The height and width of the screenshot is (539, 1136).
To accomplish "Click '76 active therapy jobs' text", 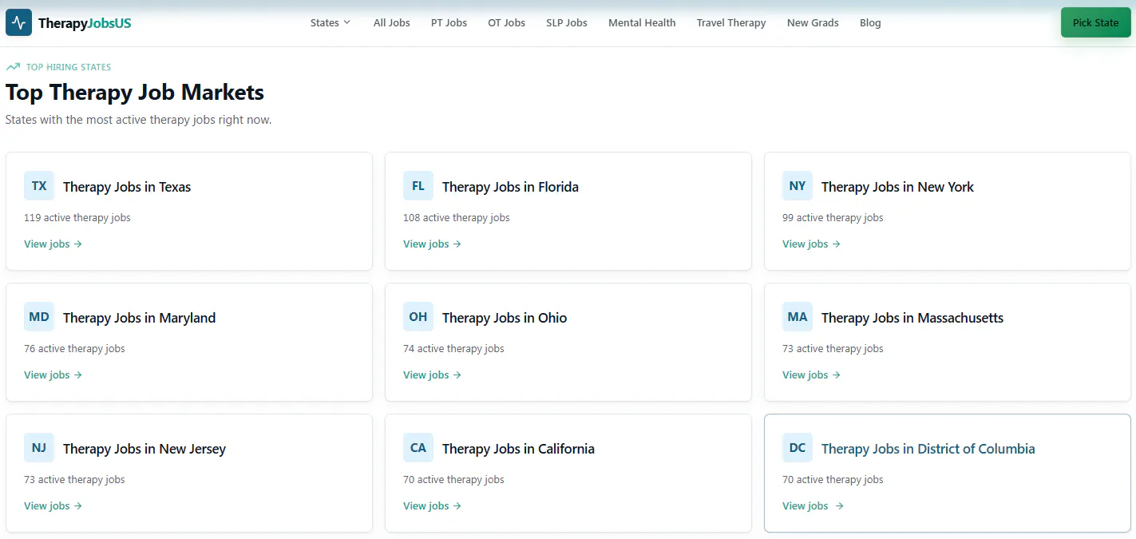I will pyautogui.click(x=74, y=348).
